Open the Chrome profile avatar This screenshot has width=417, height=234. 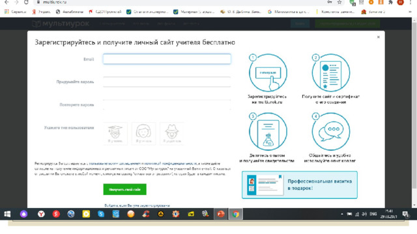point(400,2)
